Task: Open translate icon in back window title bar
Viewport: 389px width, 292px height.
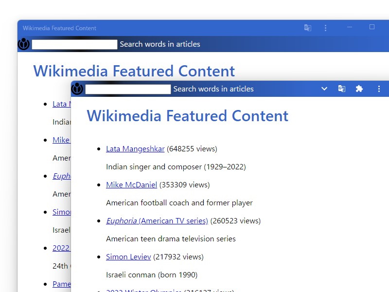Action: click(308, 28)
